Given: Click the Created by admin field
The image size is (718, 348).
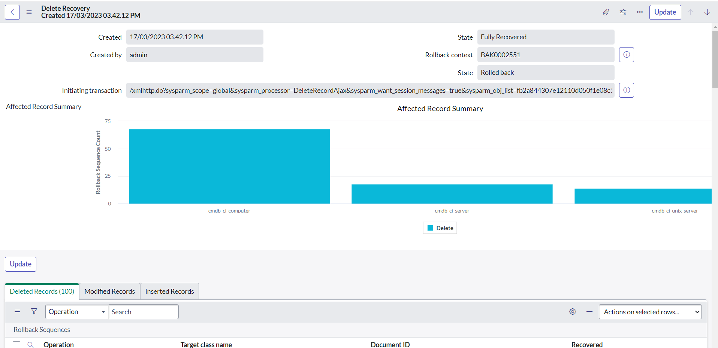Looking at the screenshot, I should [195, 55].
